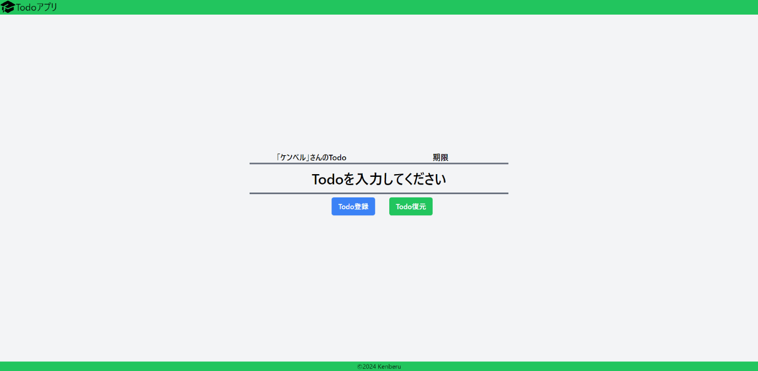The width and height of the screenshot is (758, 371).
Task: Click the gray divider line above the buttons
Action: pos(379,193)
